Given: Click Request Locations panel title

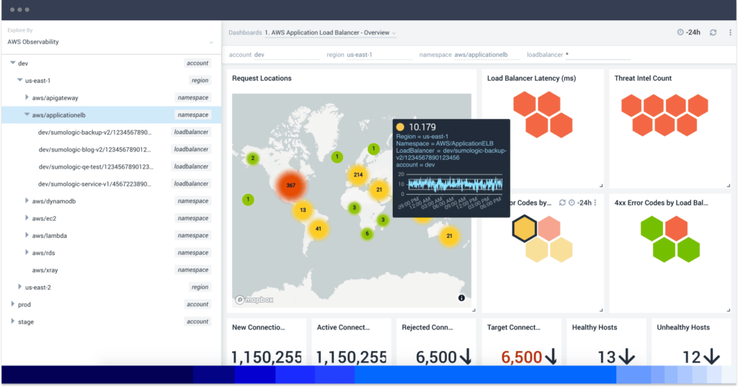Looking at the screenshot, I should click(262, 78).
